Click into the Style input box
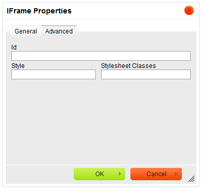 point(54,74)
